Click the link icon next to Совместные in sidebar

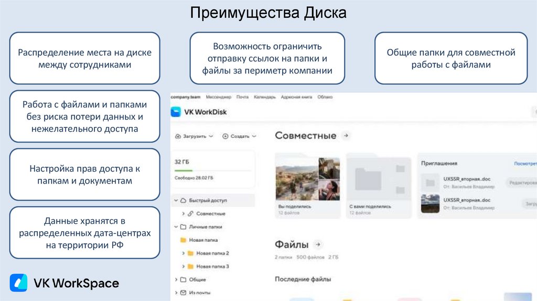coord(190,213)
